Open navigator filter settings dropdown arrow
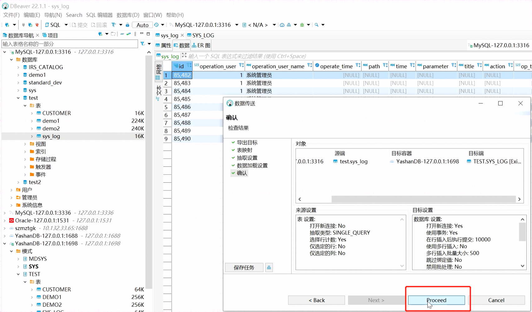Image resolution: width=532 pixels, height=312 pixels. click(149, 44)
